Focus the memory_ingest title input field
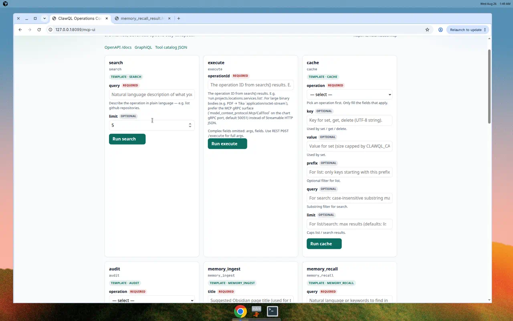 250,300
